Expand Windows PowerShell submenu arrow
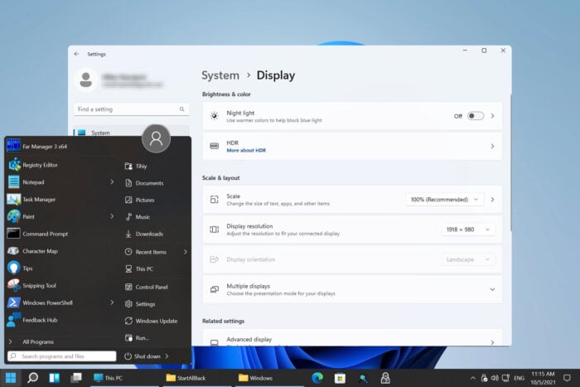This screenshot has height=387, width=580. pos(112,302)
